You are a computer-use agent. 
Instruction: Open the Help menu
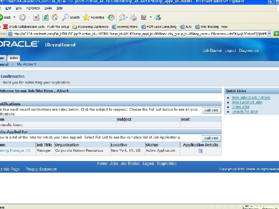[59, 8]
